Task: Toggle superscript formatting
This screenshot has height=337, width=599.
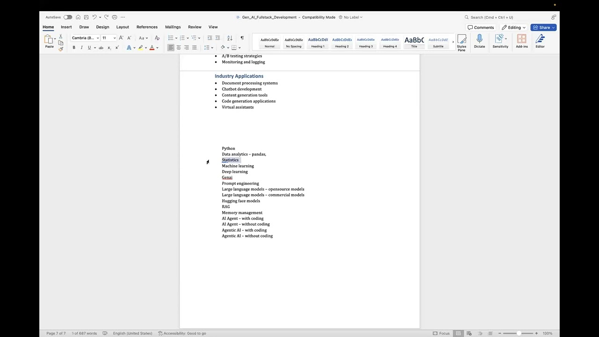Action: click(x=117, y=48)
